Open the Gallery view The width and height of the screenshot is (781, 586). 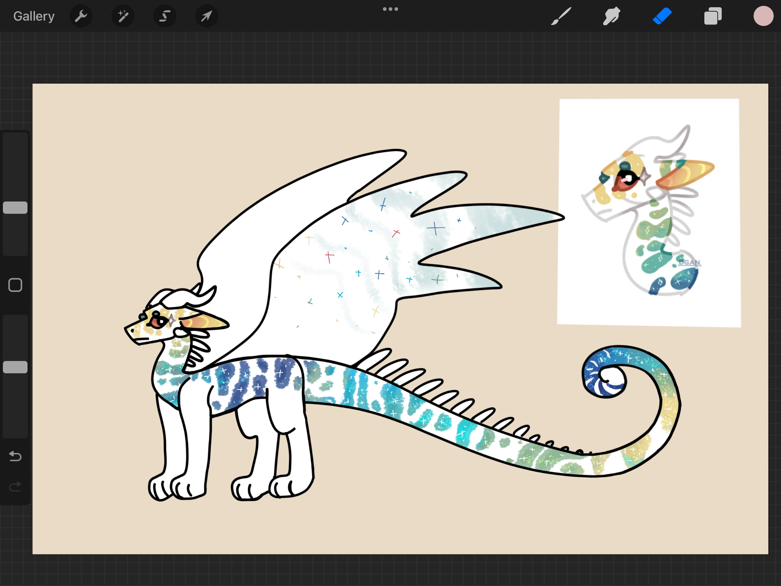(34, 16)
